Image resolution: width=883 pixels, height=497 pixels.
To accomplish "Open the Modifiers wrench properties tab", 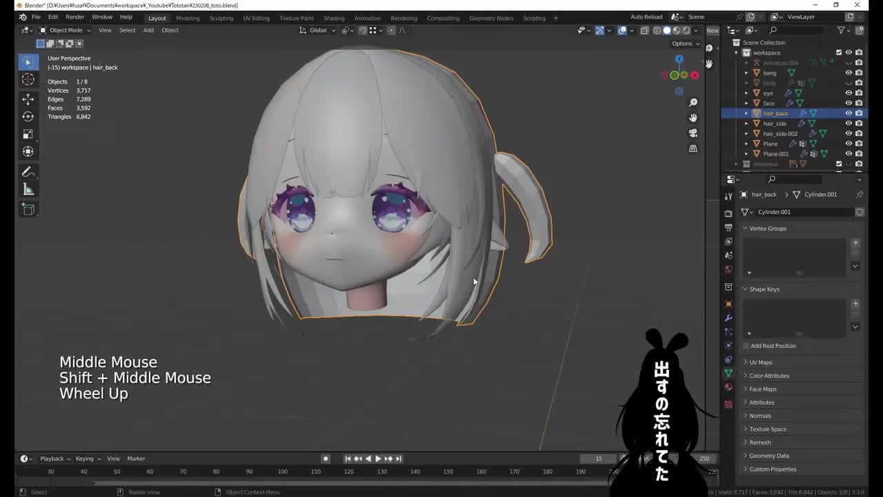I will [728, 318].
